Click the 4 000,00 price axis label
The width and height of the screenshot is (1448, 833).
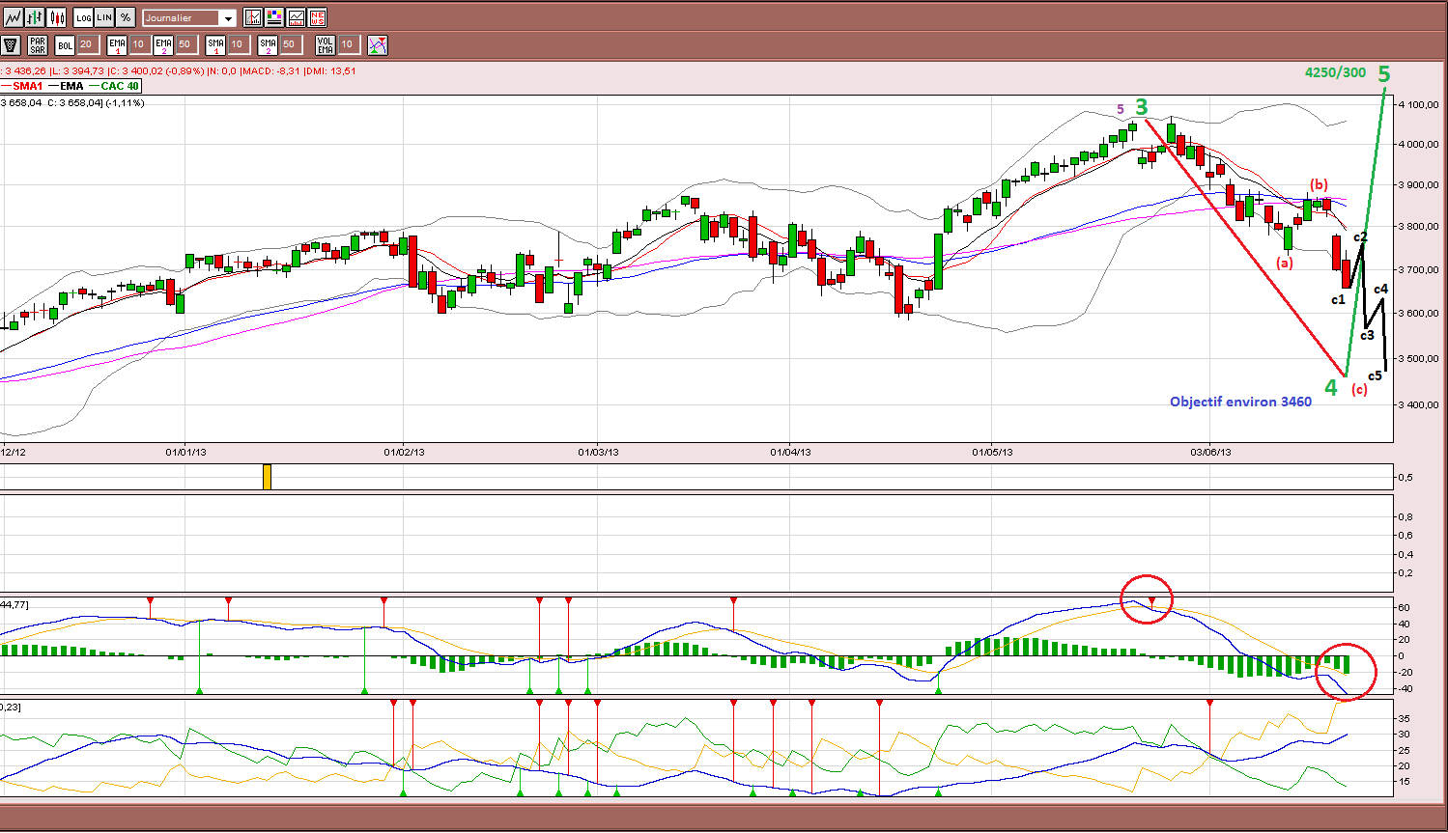[x=1417, y=144]
